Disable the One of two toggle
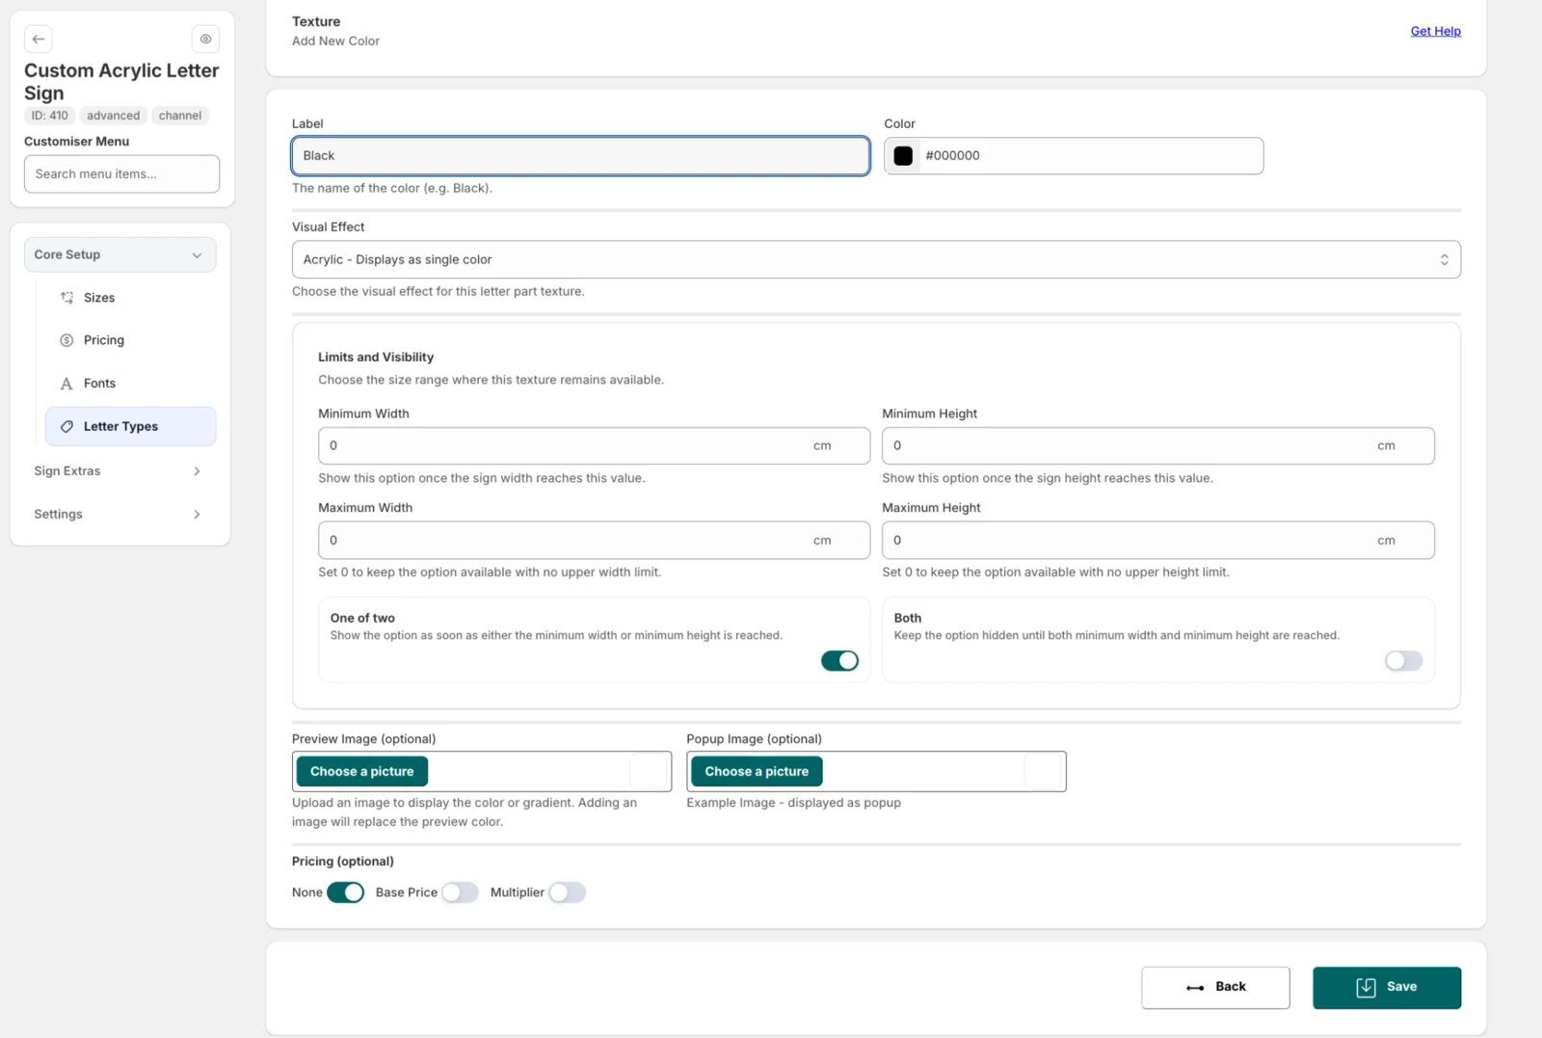The image size is (1542, 1038). tap(839, 660)
